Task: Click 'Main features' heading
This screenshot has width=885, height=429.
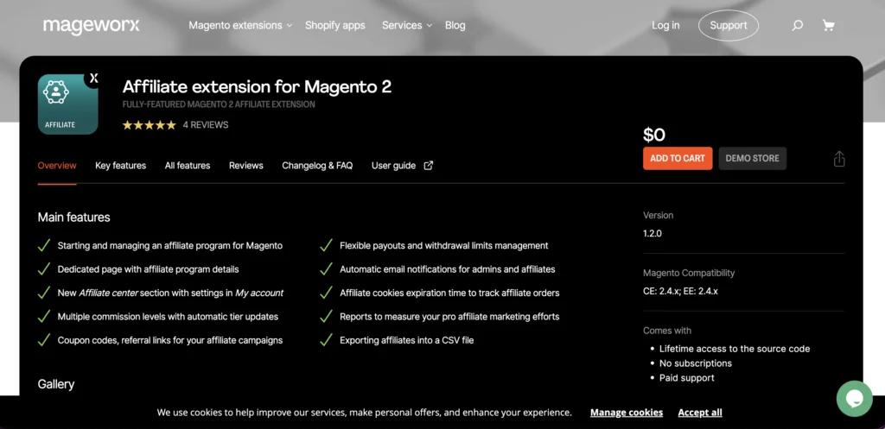Action: click(74, 217)
